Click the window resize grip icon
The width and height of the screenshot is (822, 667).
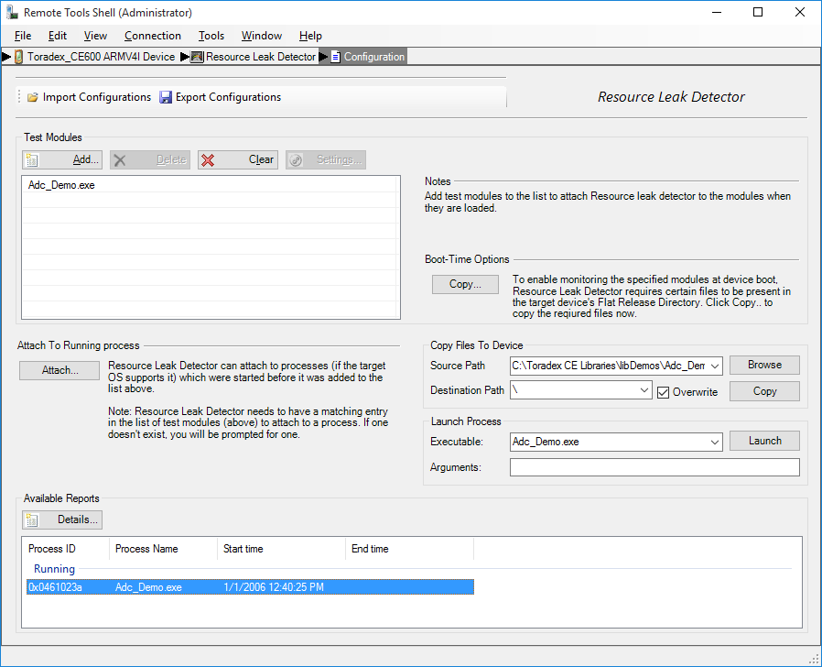(814, 659)
